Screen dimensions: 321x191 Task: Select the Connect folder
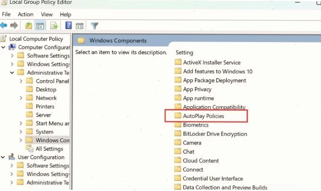[193, 169]
